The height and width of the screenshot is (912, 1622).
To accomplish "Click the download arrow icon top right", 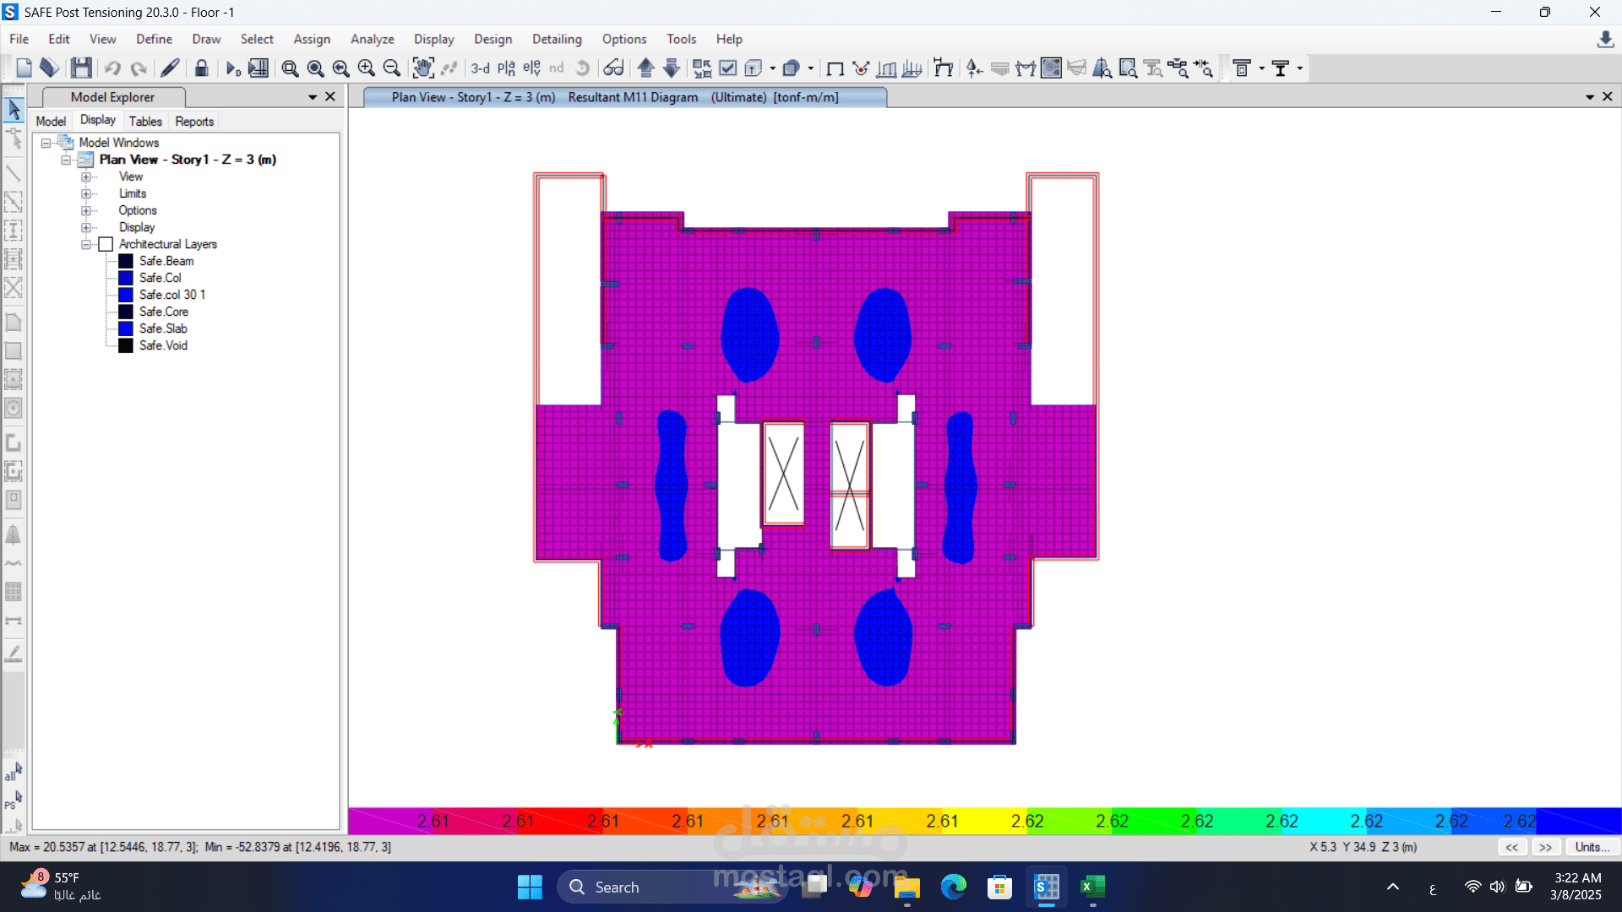I will (1605, 40).
